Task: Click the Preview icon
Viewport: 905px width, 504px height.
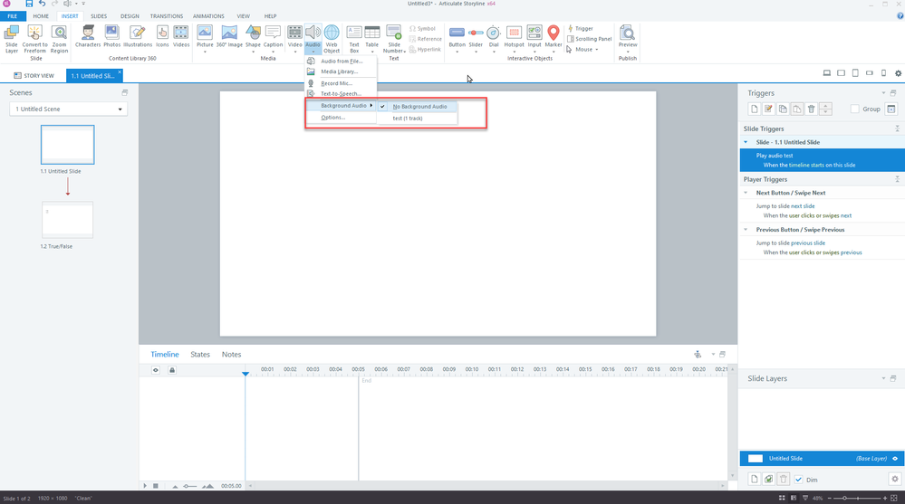Action: pos(627,36)
